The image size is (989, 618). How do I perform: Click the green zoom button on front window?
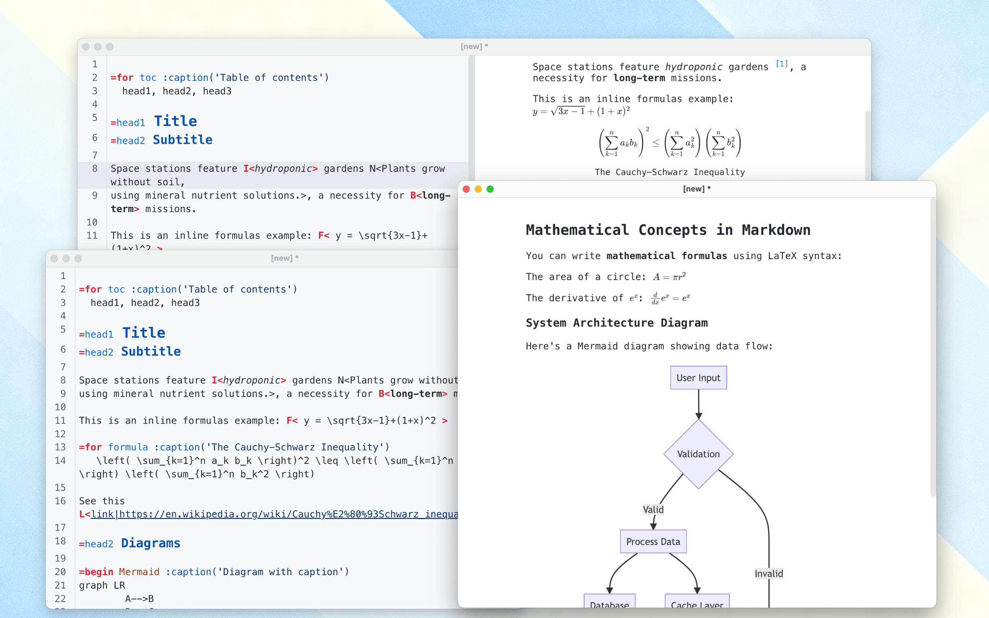tap(490, 189)
